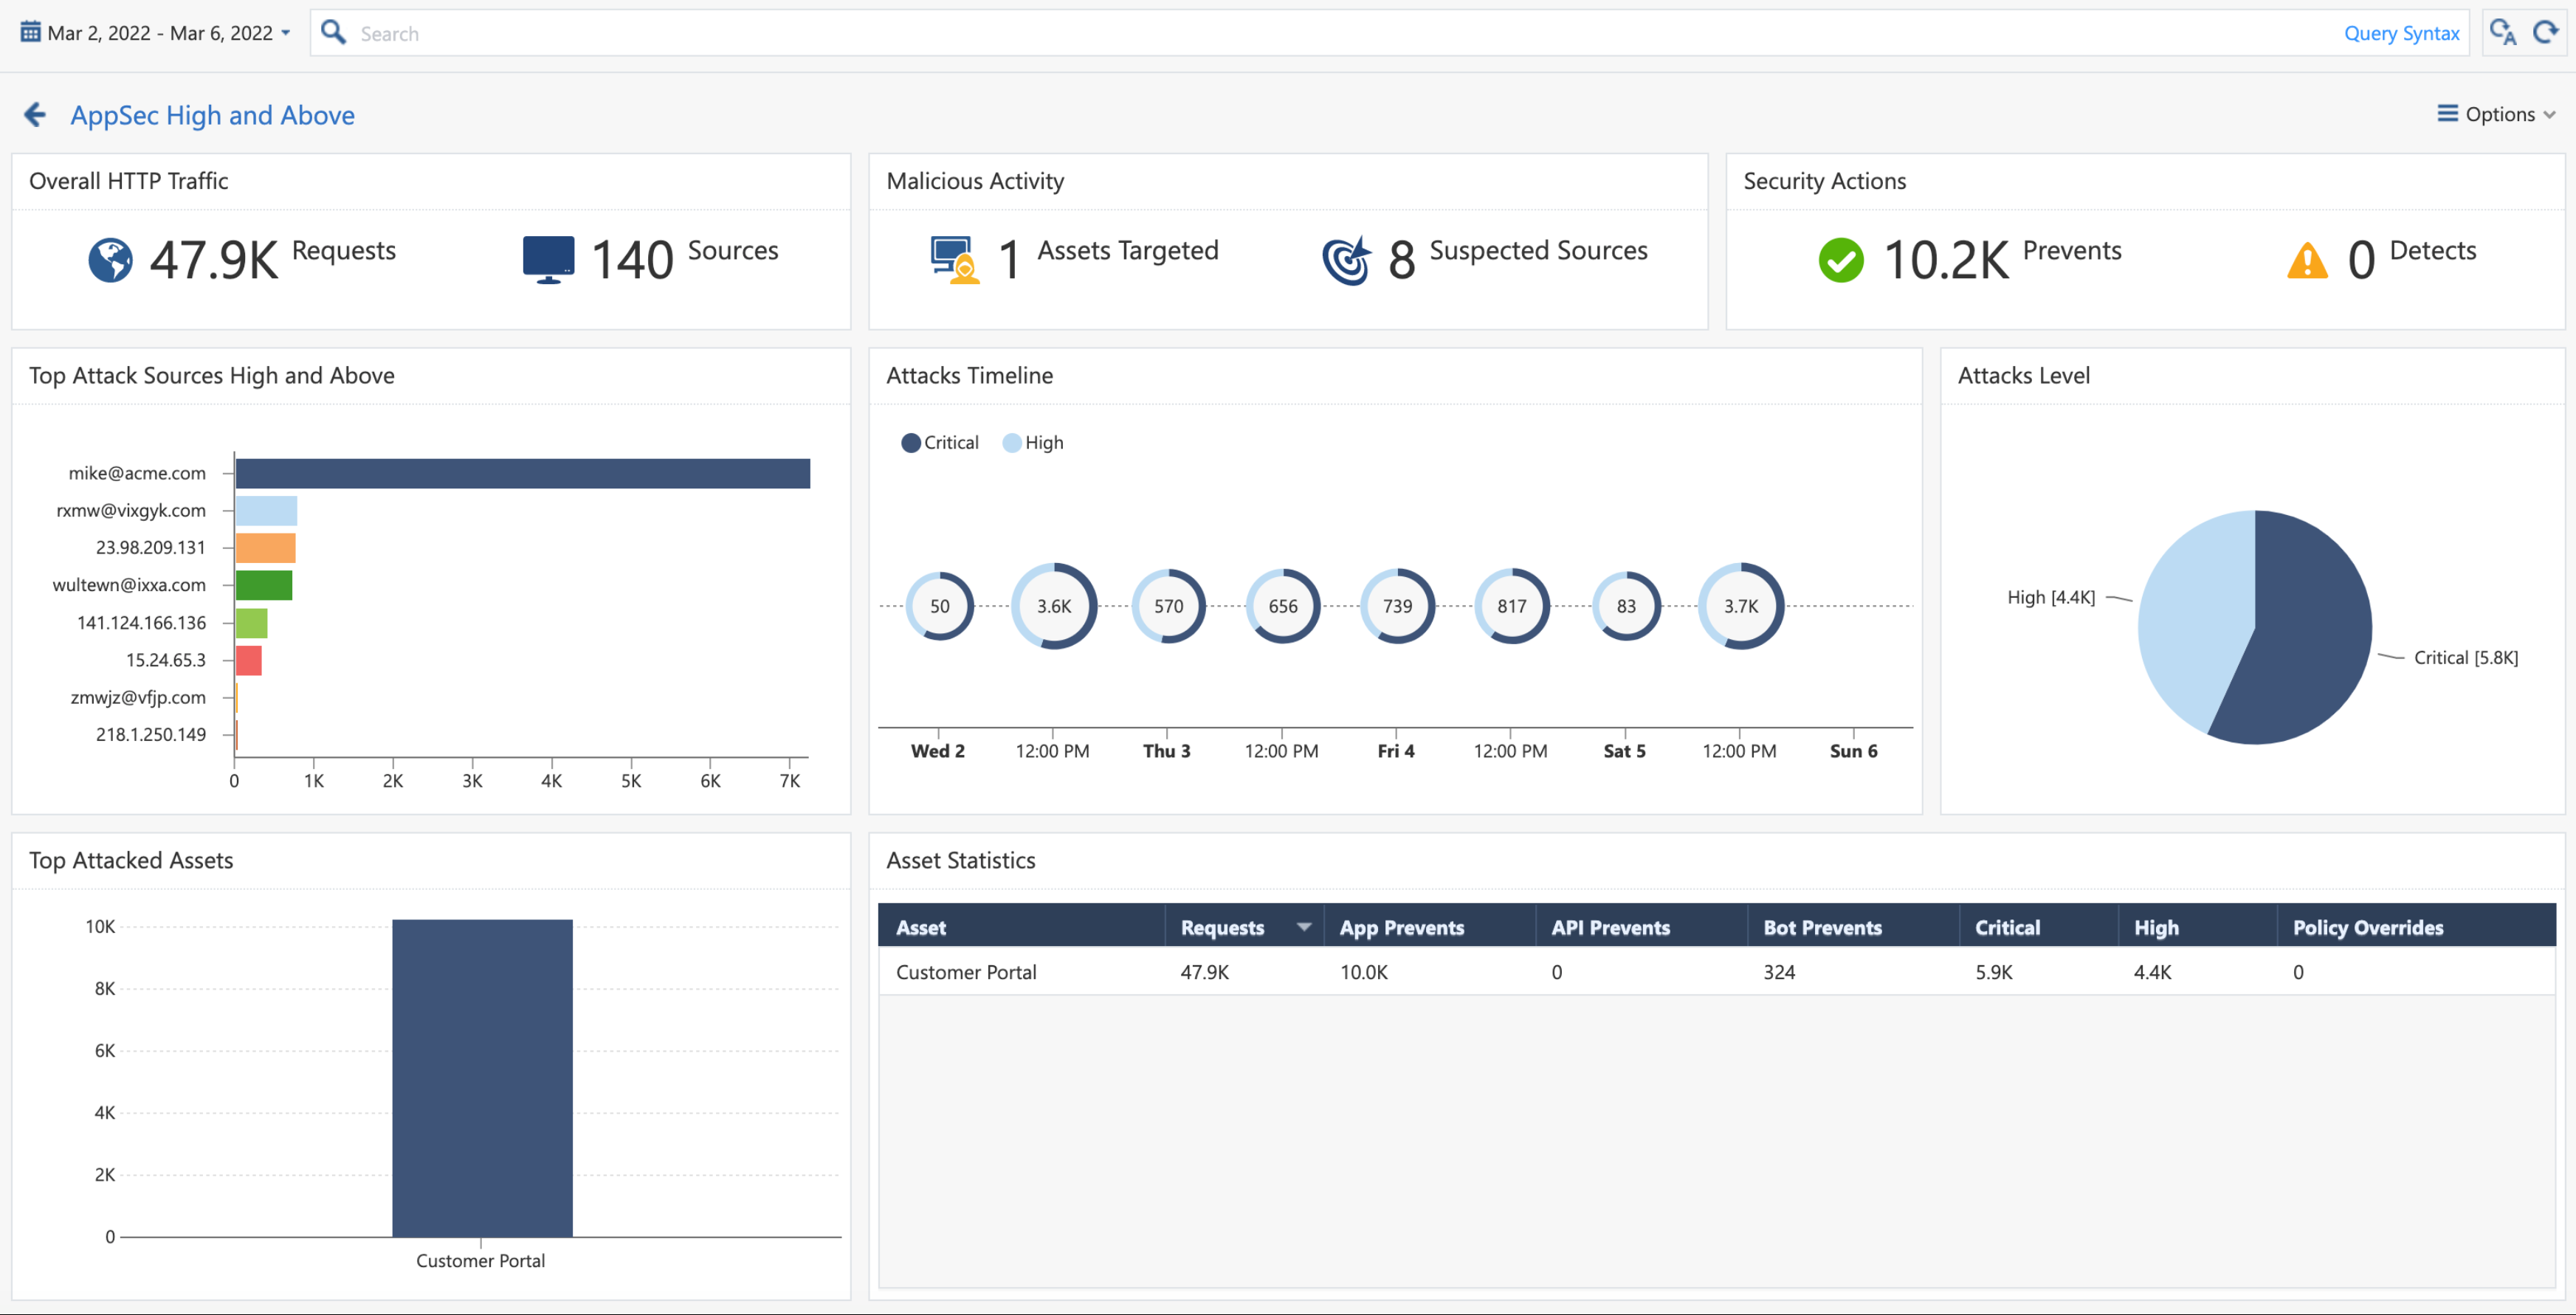The image size is (2576, 1315).
Task: Sort table by Bot Prevents column header
Action: click(x=1822, y=927)
